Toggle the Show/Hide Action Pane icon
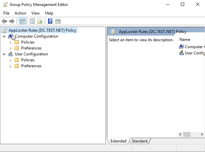Viewport: 205px width, 152px height. [58, 21]
